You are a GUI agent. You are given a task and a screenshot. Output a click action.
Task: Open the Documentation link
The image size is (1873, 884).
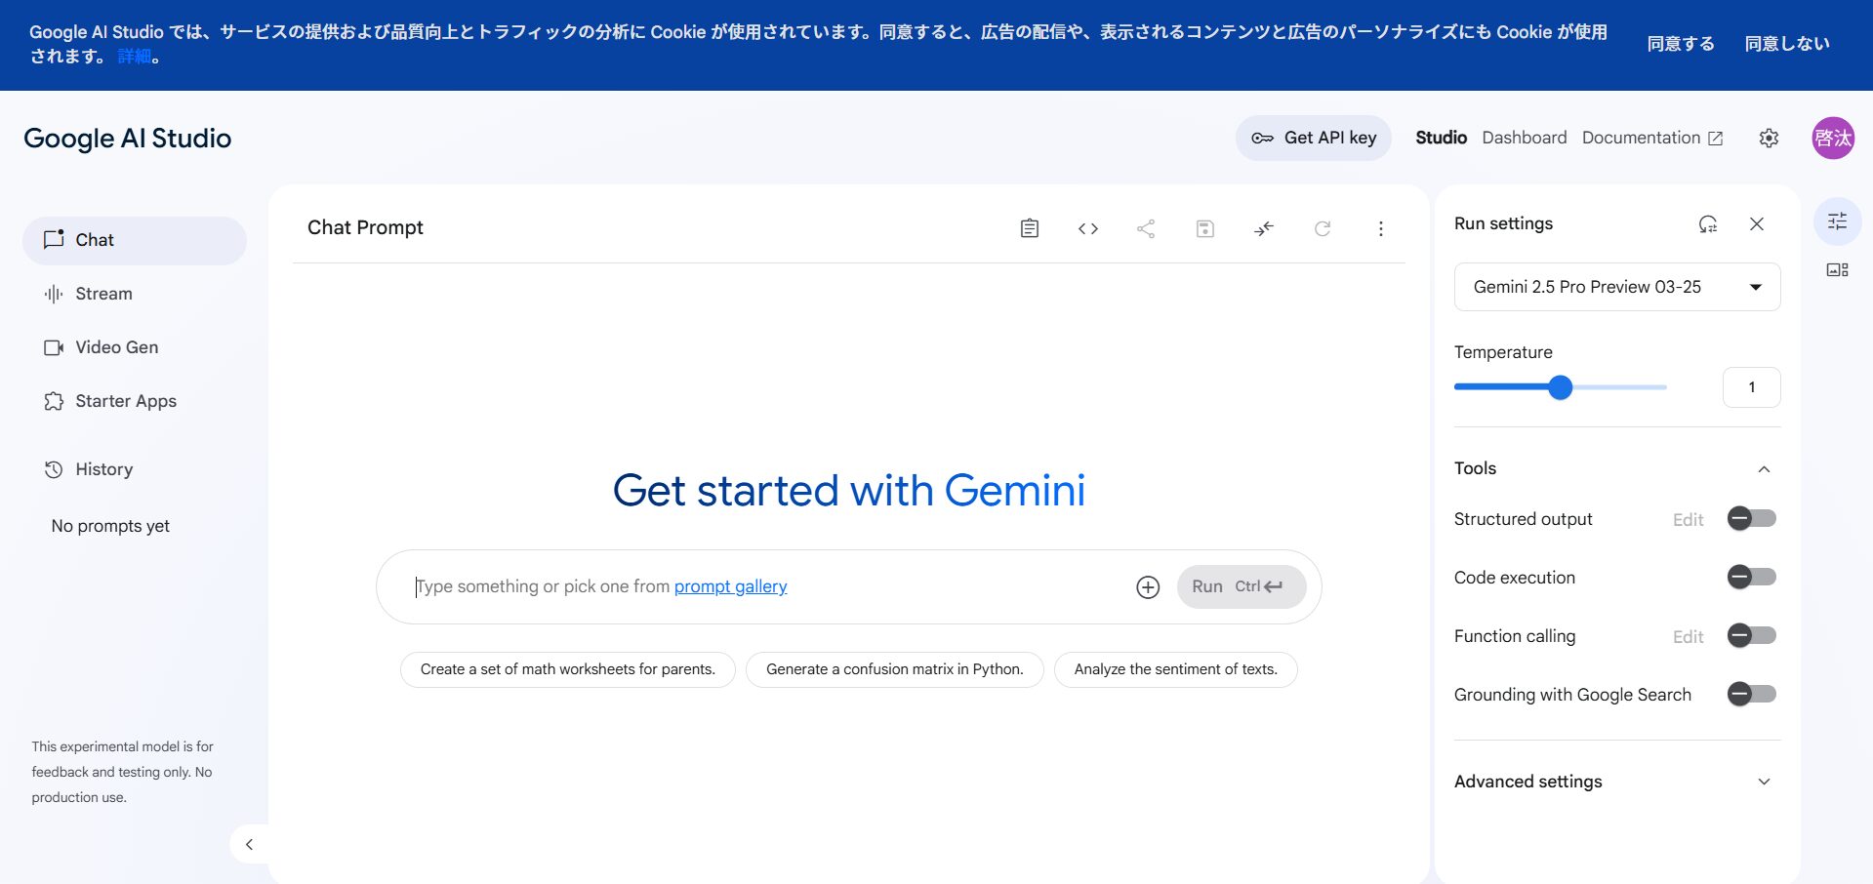click(1652, 139)
